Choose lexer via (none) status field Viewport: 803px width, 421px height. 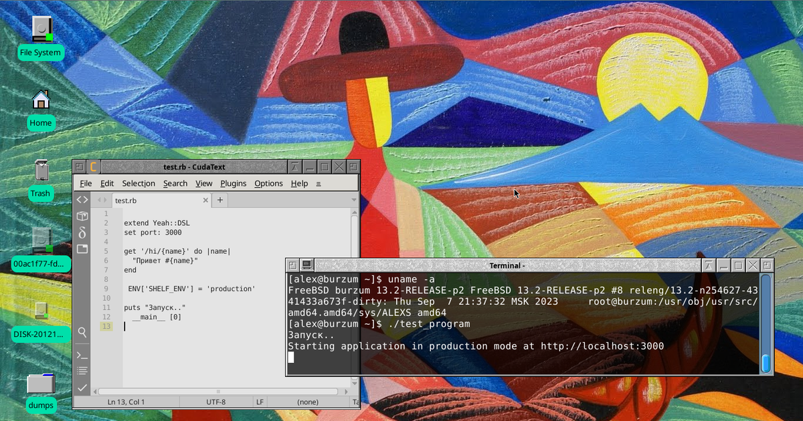(x=308, y=402)
